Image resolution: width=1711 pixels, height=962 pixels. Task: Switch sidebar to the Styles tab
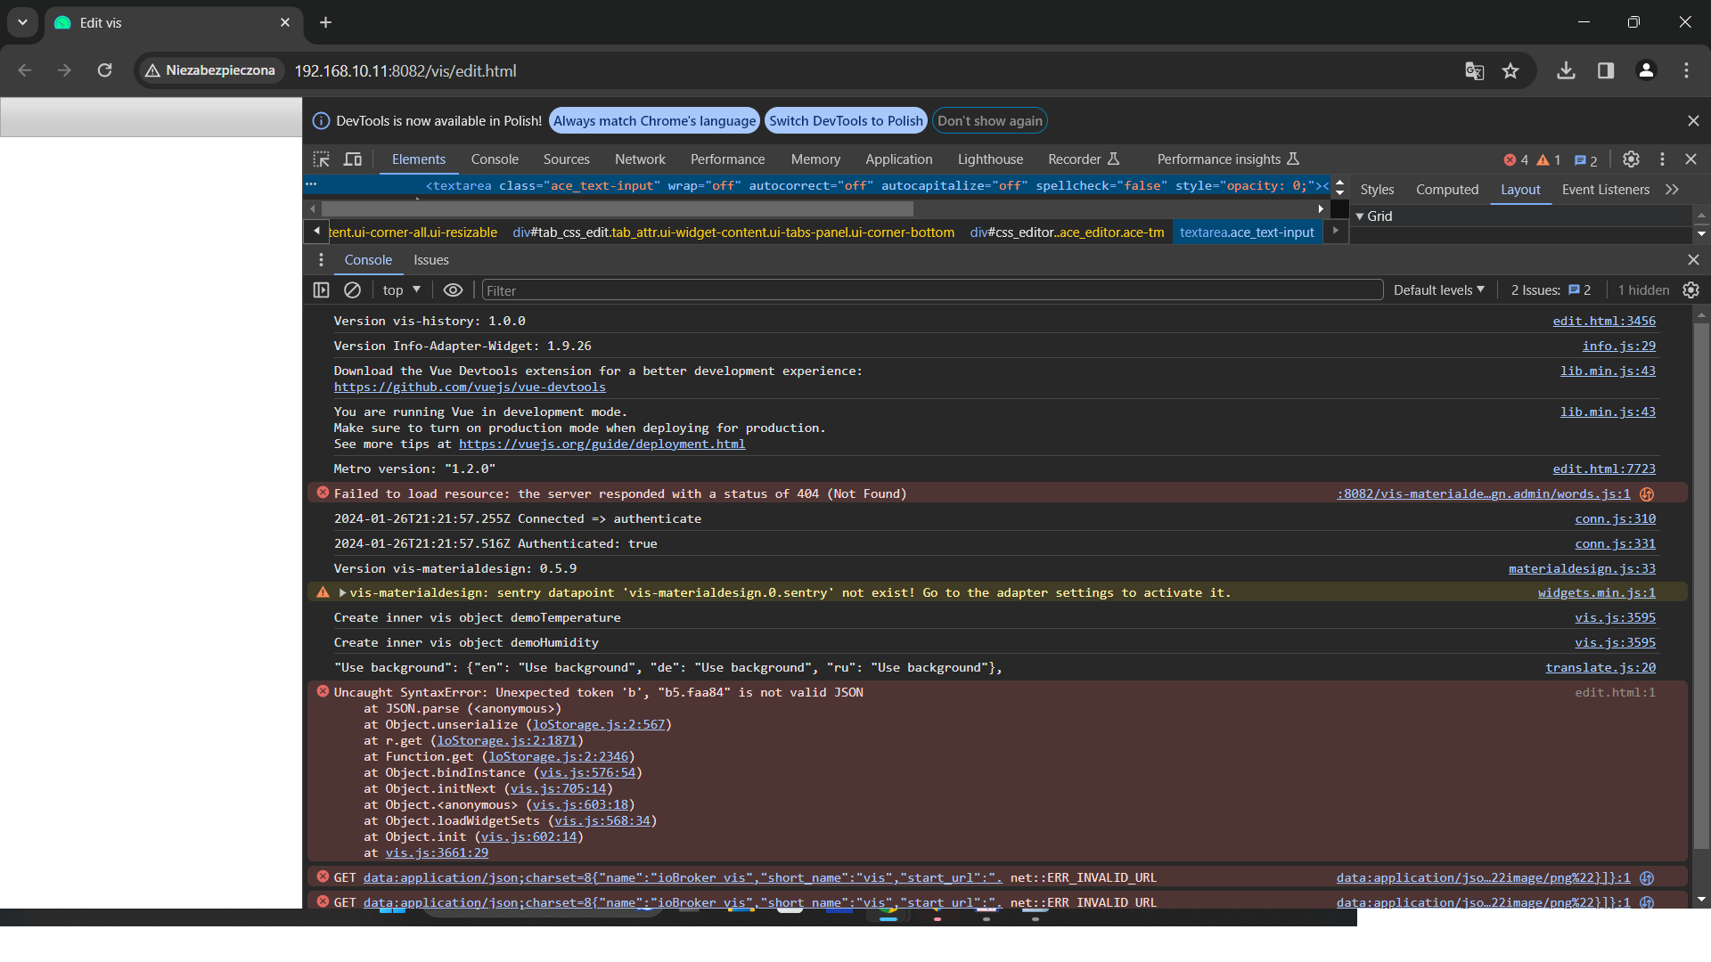point(1377,190)
